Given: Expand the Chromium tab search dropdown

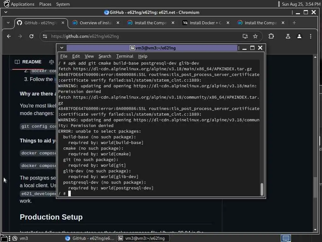Looking at the screenshot, I should [8, 23].
